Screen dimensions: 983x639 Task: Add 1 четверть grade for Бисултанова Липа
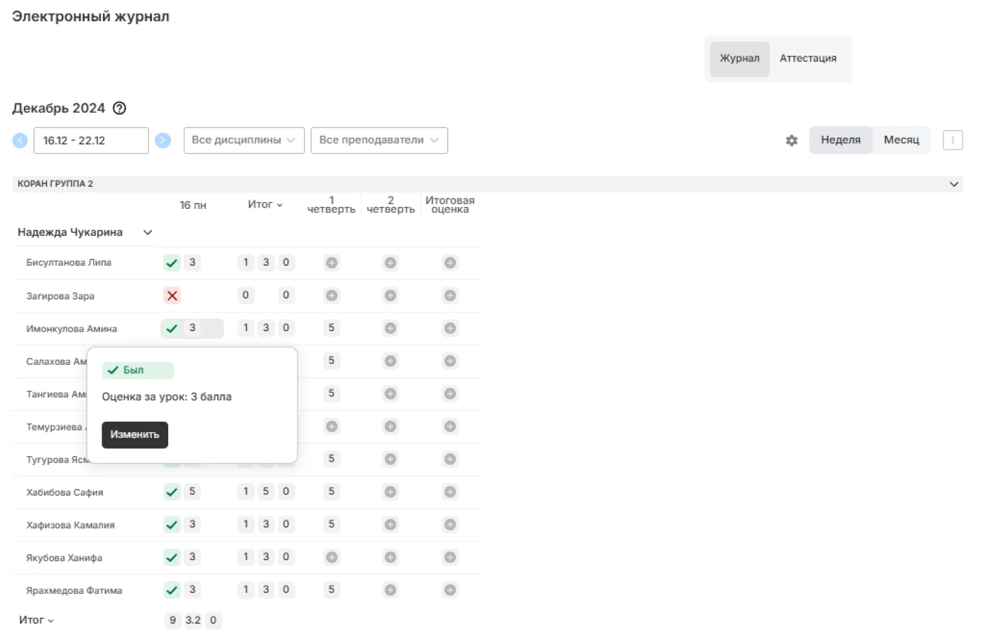click(x=331, y=263)
